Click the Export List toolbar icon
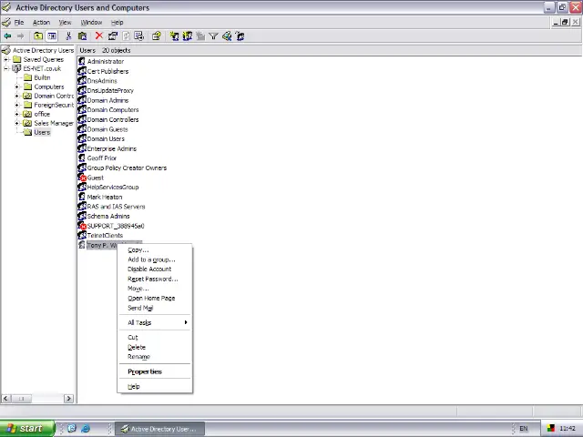 pyautogui.click(x=139, y=36)
